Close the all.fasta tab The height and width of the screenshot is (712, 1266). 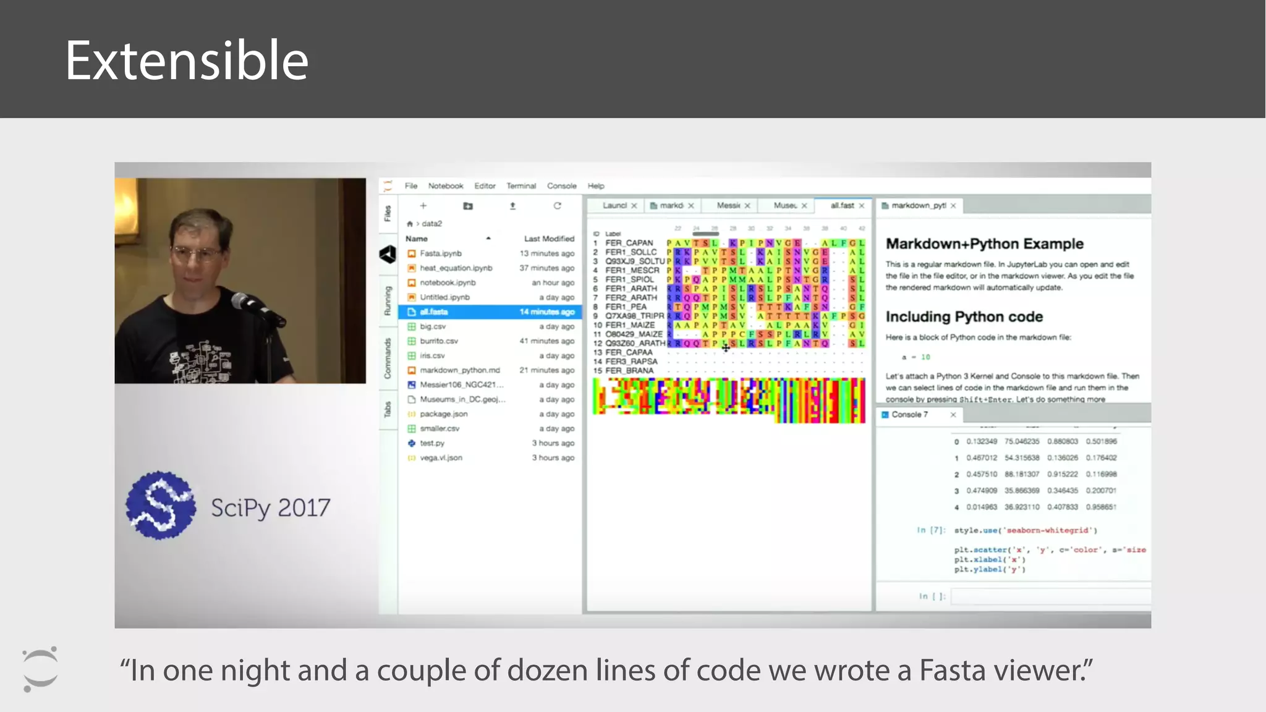coord(862,206)
